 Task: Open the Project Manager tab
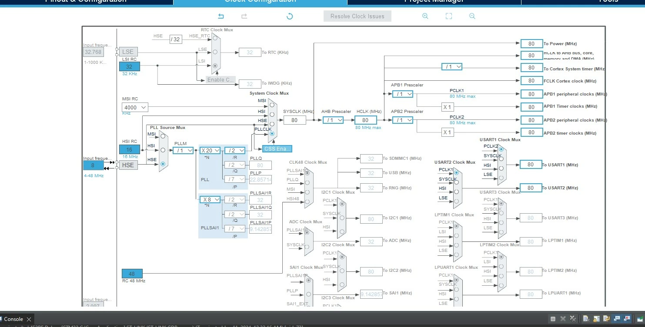(434, 1)
